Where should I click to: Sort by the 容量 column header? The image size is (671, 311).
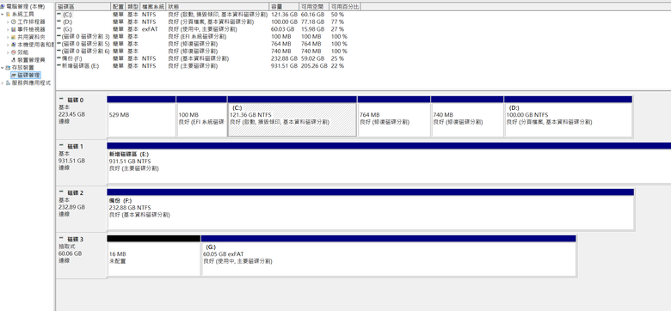(x=284, y=7)
